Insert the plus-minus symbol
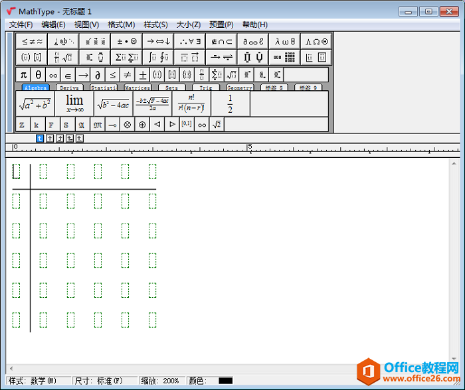This screenshot has width=465, height=390. pos(142,75)
